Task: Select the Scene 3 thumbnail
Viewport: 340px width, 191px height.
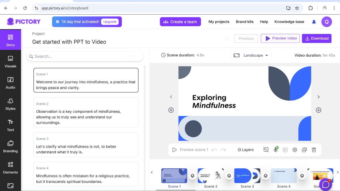Action: point(247,175)
